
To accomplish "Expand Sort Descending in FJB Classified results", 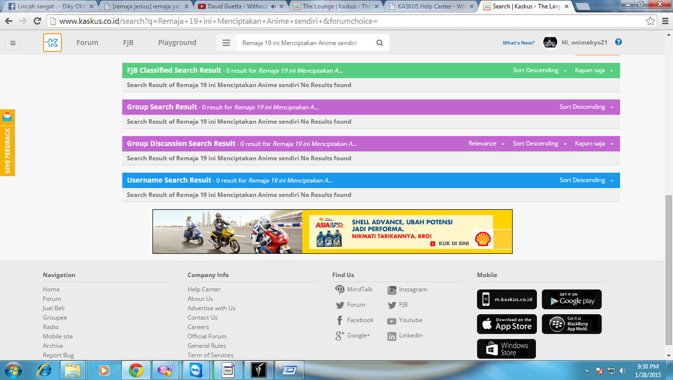I will click(x=540, y=70).
